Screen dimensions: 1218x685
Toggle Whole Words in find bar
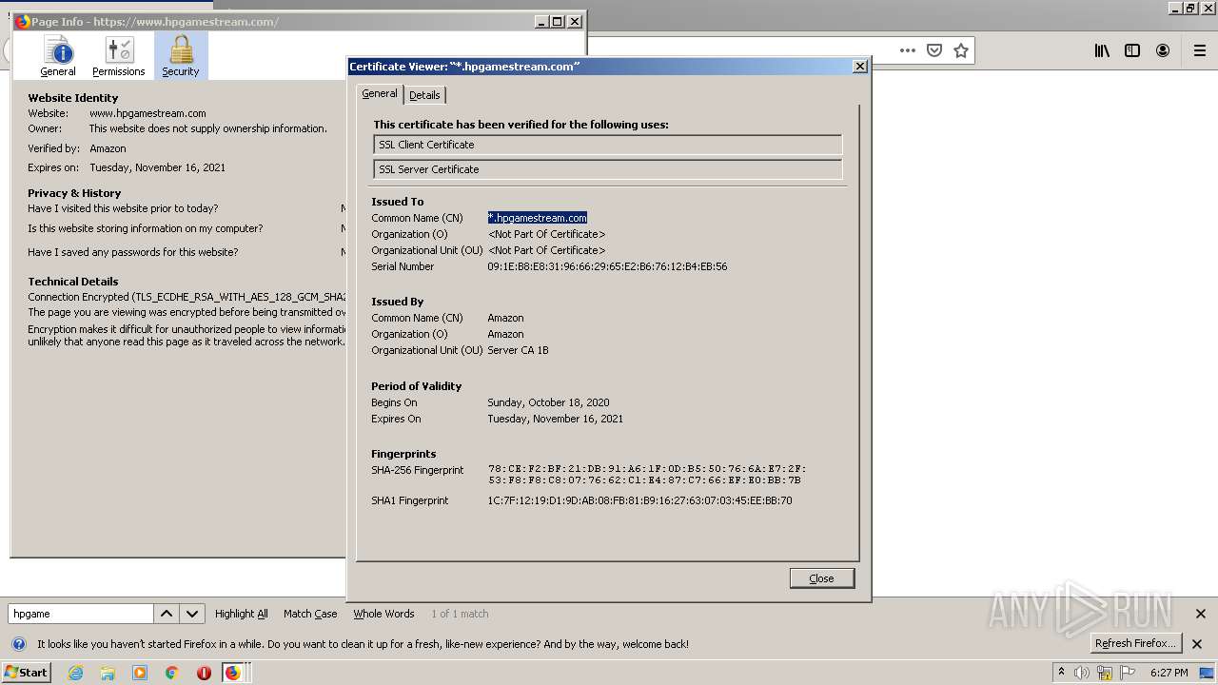click(x=383, y=614)
